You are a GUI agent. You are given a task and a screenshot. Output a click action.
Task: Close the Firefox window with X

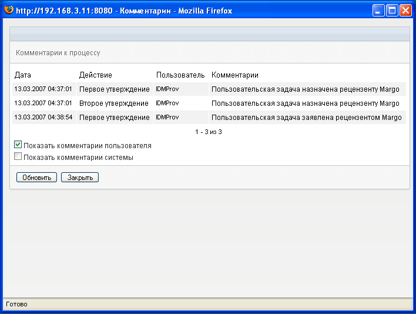point(405,11)
